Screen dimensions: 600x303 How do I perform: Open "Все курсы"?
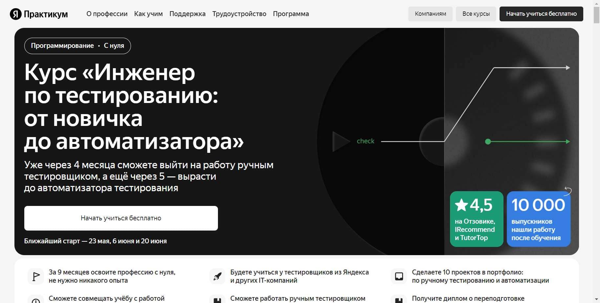pyautogui.click(x=476, y=14)
